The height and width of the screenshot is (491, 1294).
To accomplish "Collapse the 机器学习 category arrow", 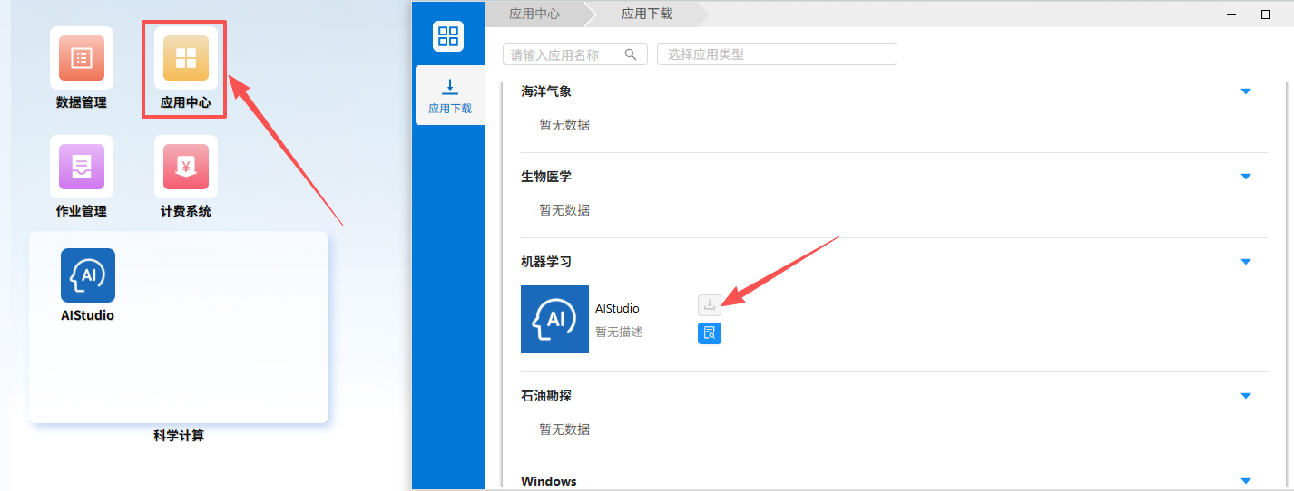I will pos(1245,262).
